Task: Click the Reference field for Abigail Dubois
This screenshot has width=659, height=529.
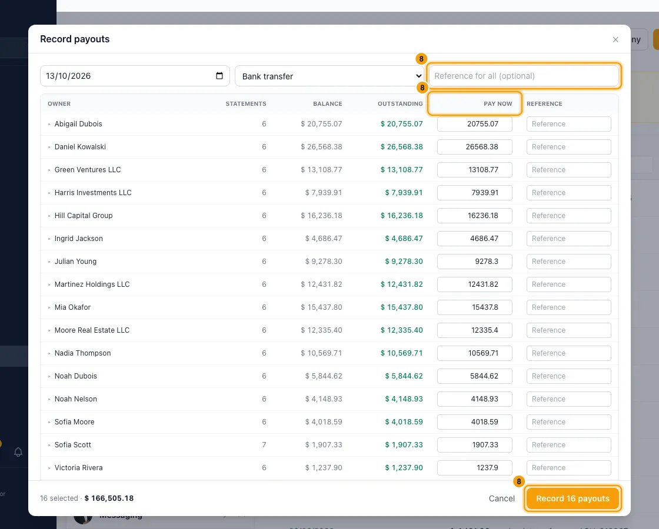Action: coord(568,124)
